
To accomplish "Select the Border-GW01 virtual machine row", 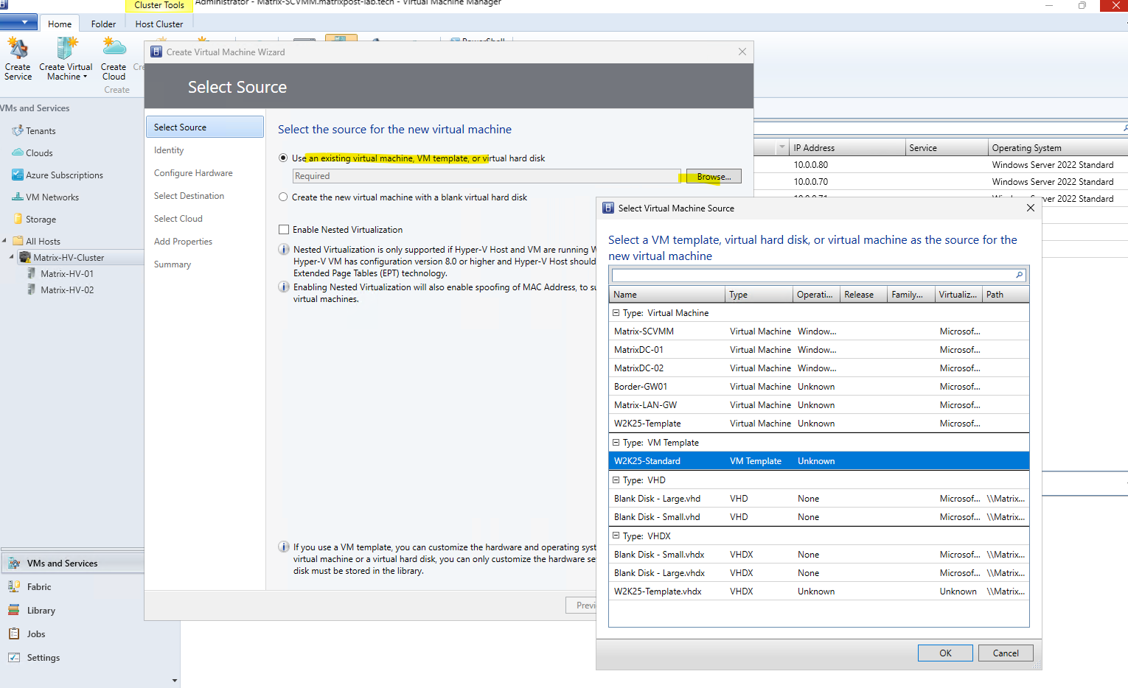I will pyautogui.click(x=819, y=387).
